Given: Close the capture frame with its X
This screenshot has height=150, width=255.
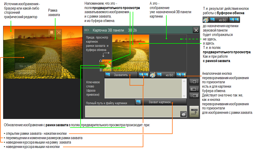Looking at the screenshot, I should click(x=59, y=33).
